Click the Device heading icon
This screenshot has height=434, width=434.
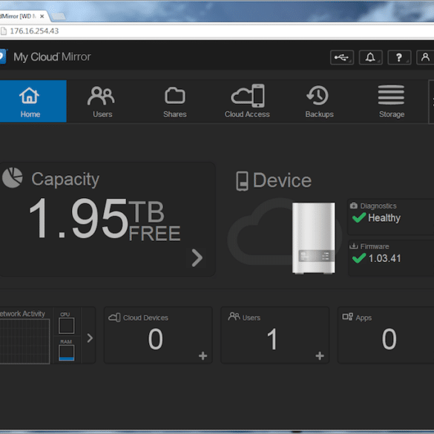pyautogui.click(x=242, y=181)
